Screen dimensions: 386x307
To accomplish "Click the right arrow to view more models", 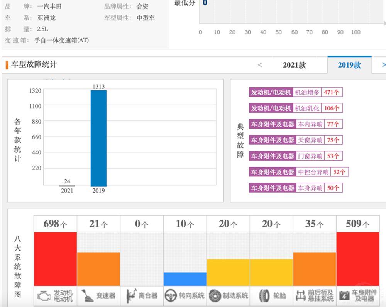I will point(383,66).
